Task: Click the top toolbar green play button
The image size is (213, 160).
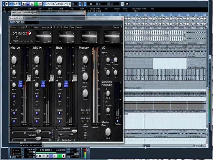Action: point(36,4)
